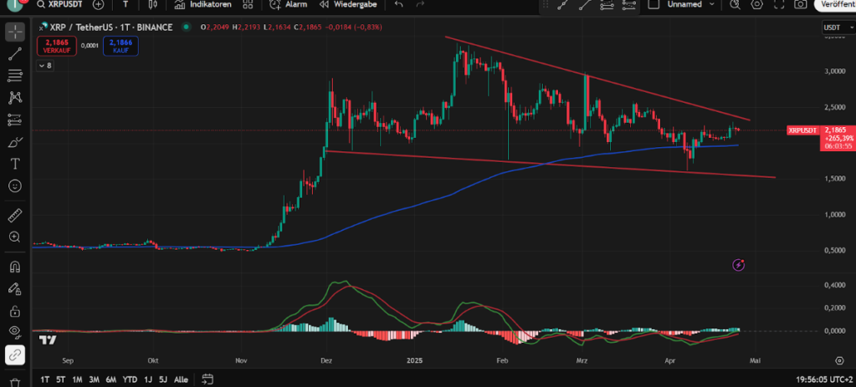Open the Unnamed layout dropdown
This screenshot has height=387, width=856.
tap(690, 4)
